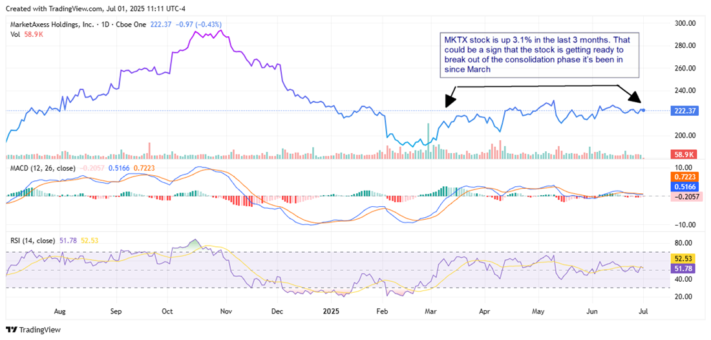Click the Oct label on the time axis
The width and height of the screenshot is (711, 340).
tap(168, 312)
